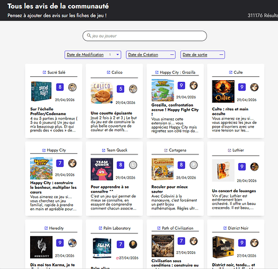The image size is (278, 269).
Task: Open the external link icon beside Sucré Salé
Action: [x=44, y=72]
